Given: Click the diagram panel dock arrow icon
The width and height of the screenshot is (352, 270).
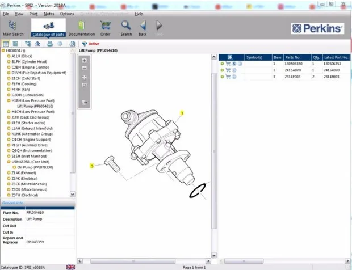Looking at the screenshot, I should point(85,103).
